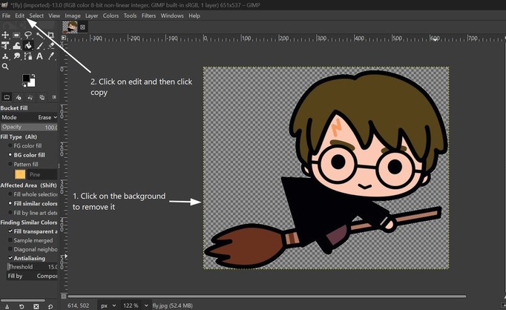Swap foreground and background colors icon
This screenshot has width=506, height=310.
point(33,76)
